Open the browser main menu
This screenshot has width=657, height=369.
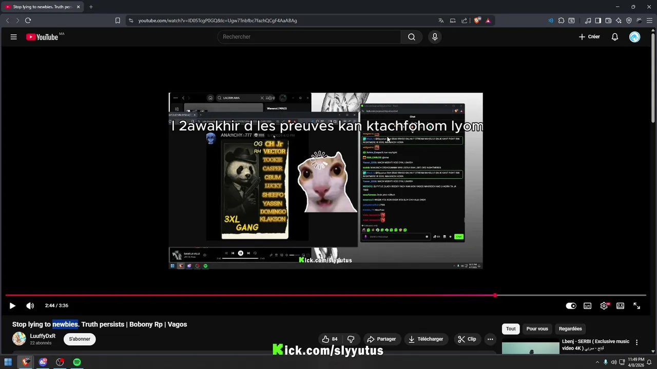click(649, 20)
